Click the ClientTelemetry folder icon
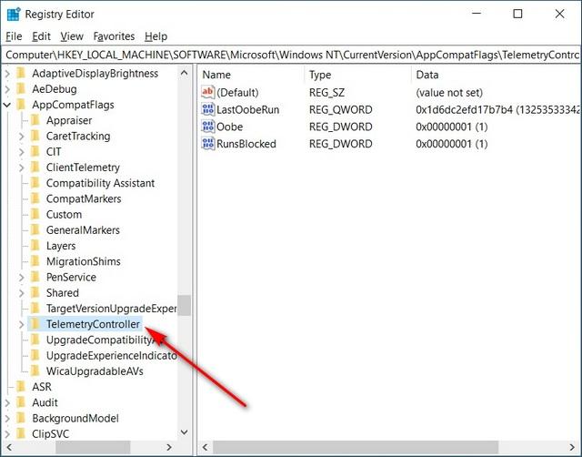This screenshot has height=457, width=582. click(35, 168)
